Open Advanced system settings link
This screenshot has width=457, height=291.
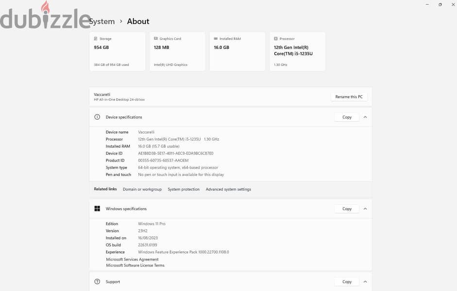[228, 189]
